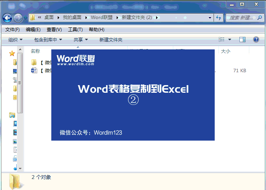The image size is (266, 190).
Task: Click the Back navigation arrow
Action: [x=7, y=18]
